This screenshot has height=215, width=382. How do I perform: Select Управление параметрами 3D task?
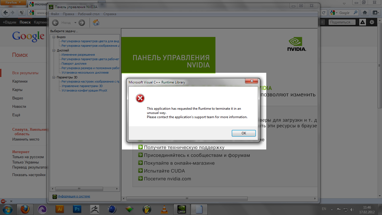(82, 86)
